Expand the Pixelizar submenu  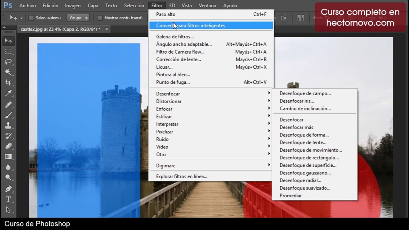click(211, 132)
